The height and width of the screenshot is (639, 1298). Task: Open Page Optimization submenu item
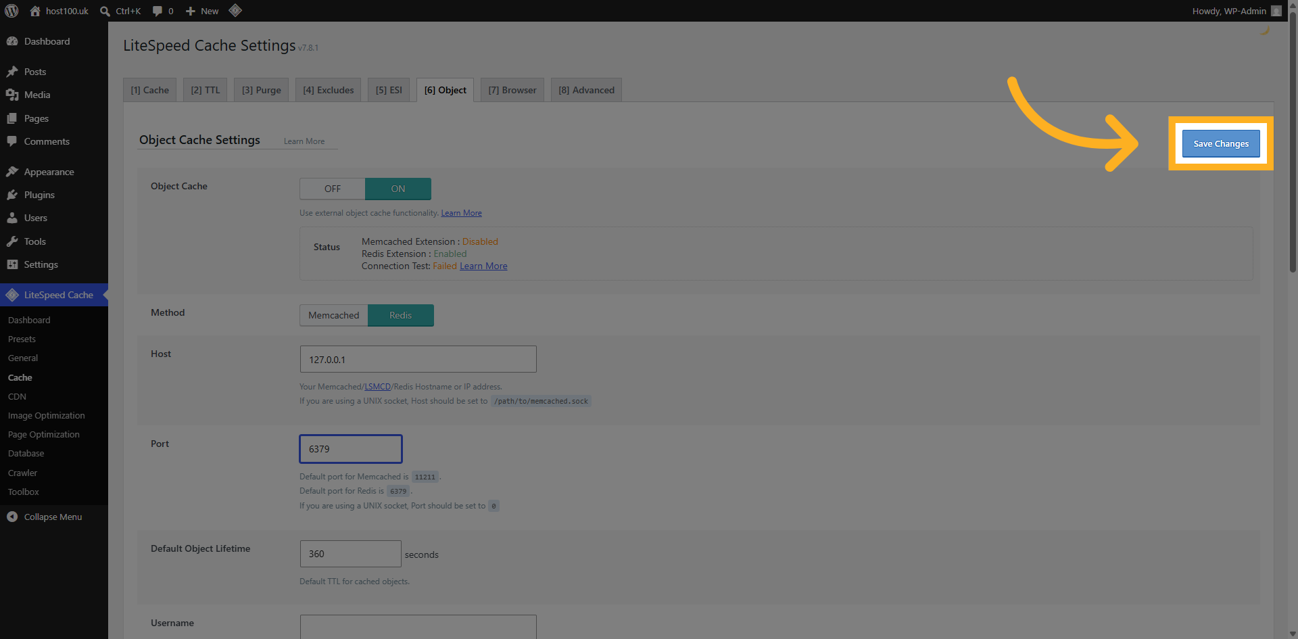43,434
